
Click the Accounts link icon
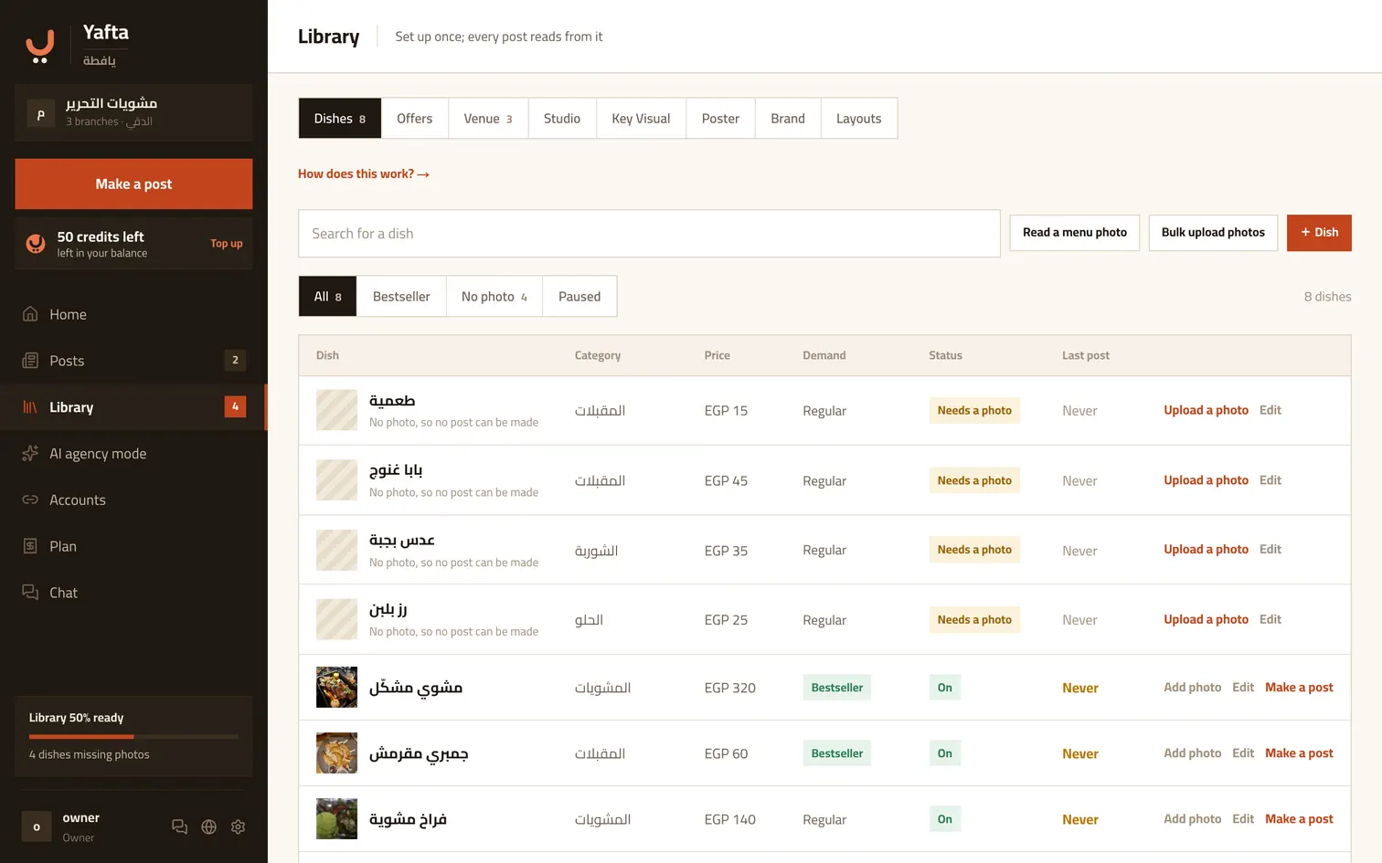tap(30, 500)
